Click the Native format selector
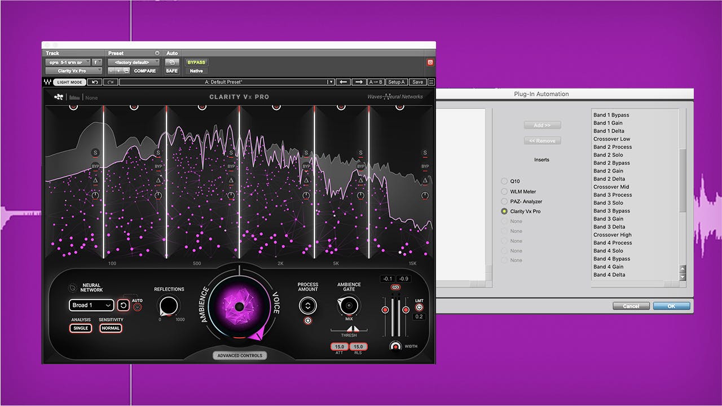 (196, 71)
